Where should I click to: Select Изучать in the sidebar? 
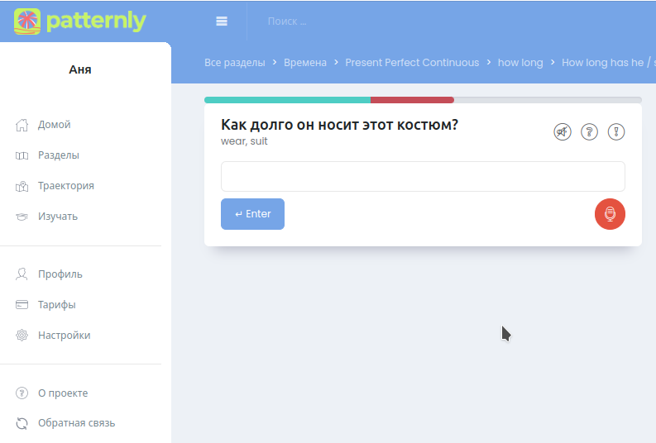(x=57, y=217)
